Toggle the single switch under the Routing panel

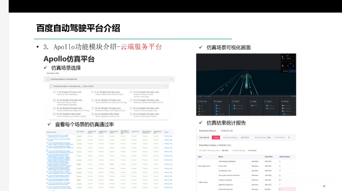point(252,105)
